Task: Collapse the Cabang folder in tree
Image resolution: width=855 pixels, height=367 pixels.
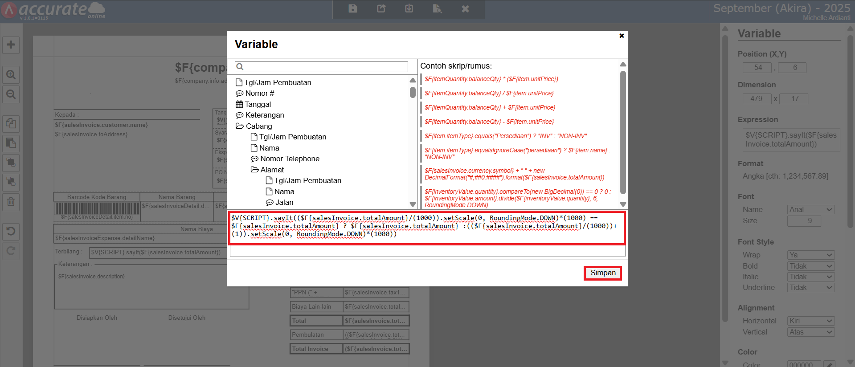Action: coord(240,126)
